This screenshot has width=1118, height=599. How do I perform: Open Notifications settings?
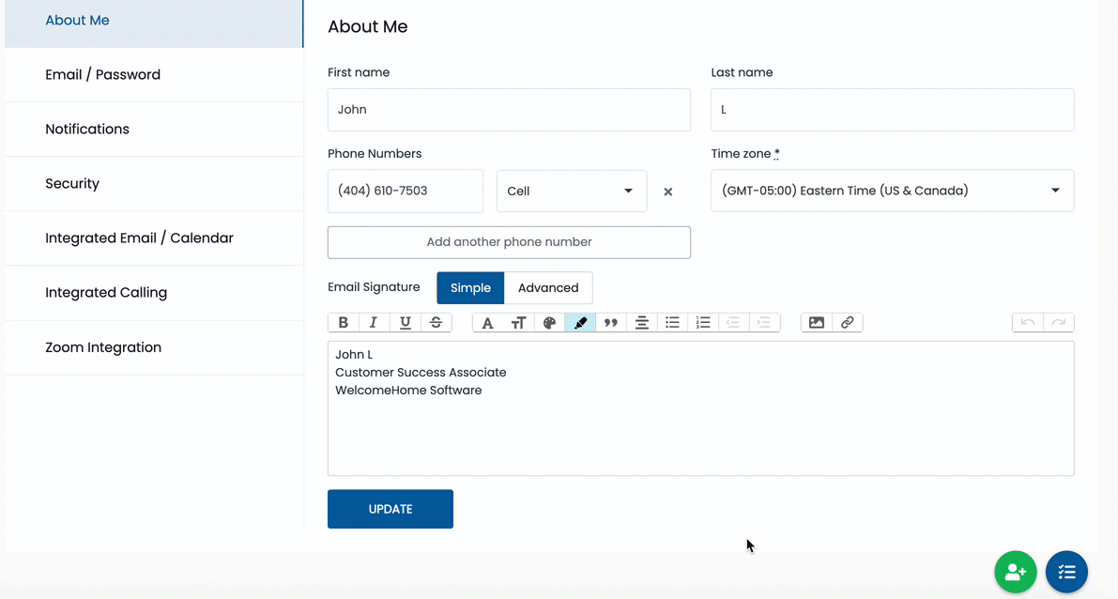click(x=154, y=129)
